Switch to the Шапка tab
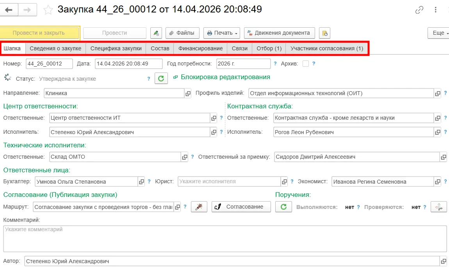The image size is (449, 269). [x=12, y=48]
